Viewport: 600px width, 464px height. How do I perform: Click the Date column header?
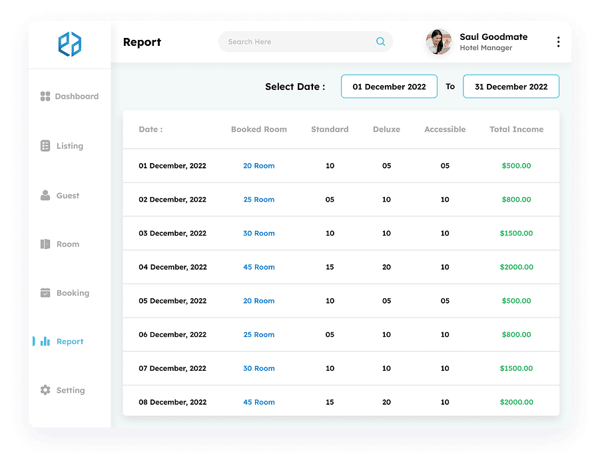point(150,129)
